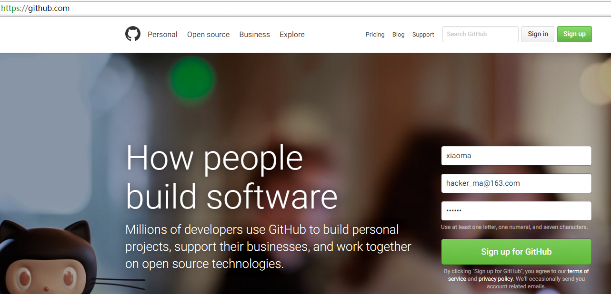611x294 pixels.
Task: Click the GitHub Octocat logo icon
Action: 133,34
